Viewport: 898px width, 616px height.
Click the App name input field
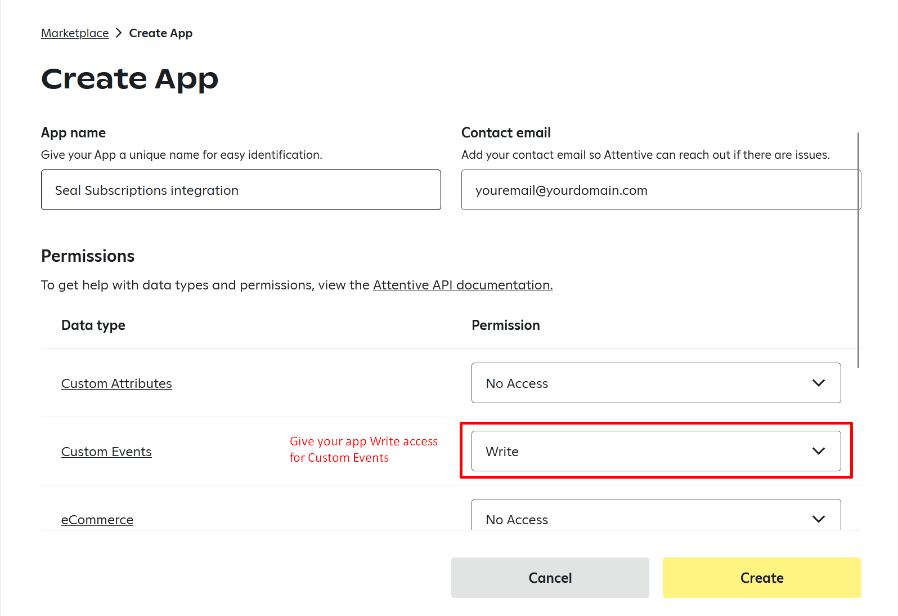[241, 190]
